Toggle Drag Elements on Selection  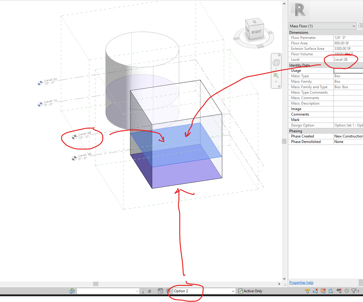coord(339,291)
